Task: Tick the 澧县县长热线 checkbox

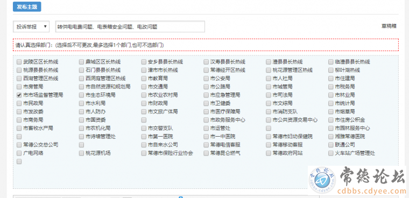Action: [x=269, y=62]
